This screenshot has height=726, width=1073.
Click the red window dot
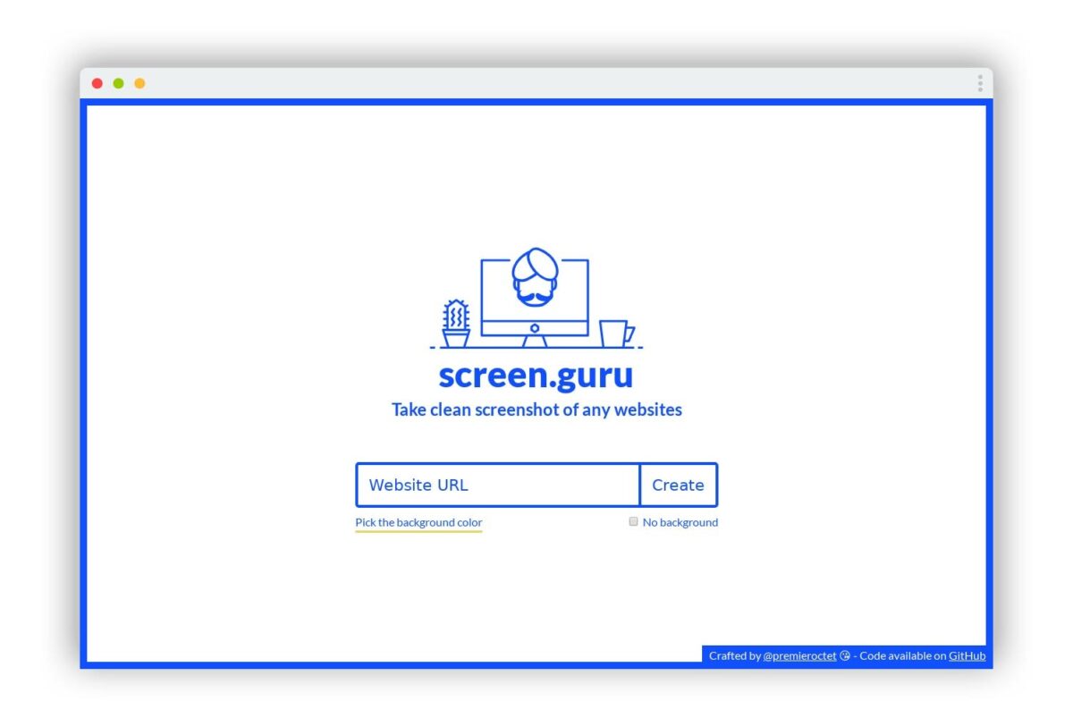click(97, 83)
